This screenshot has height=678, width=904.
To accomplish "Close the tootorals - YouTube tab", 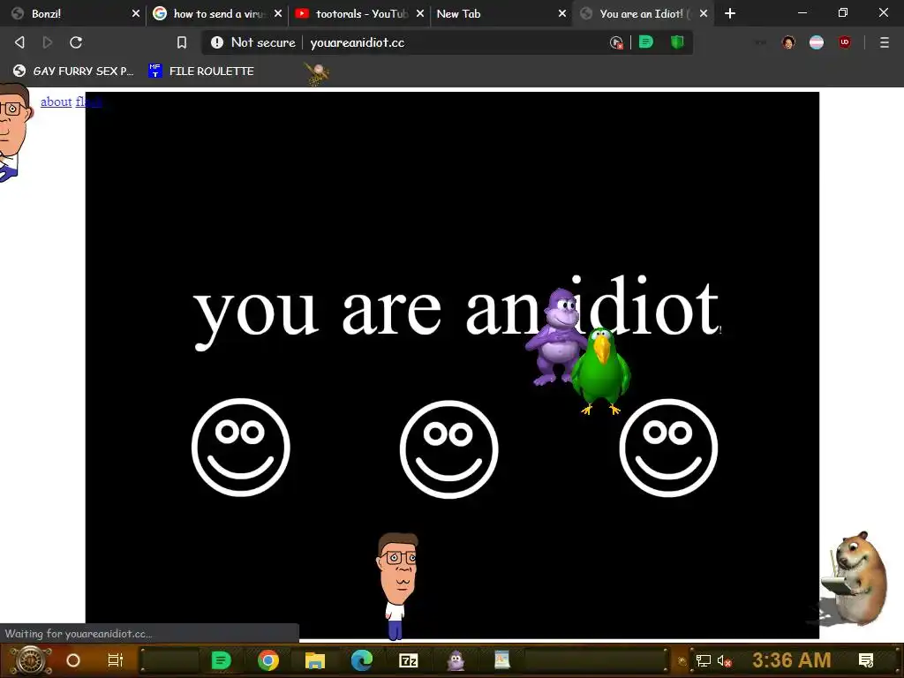I will [419, 13].
